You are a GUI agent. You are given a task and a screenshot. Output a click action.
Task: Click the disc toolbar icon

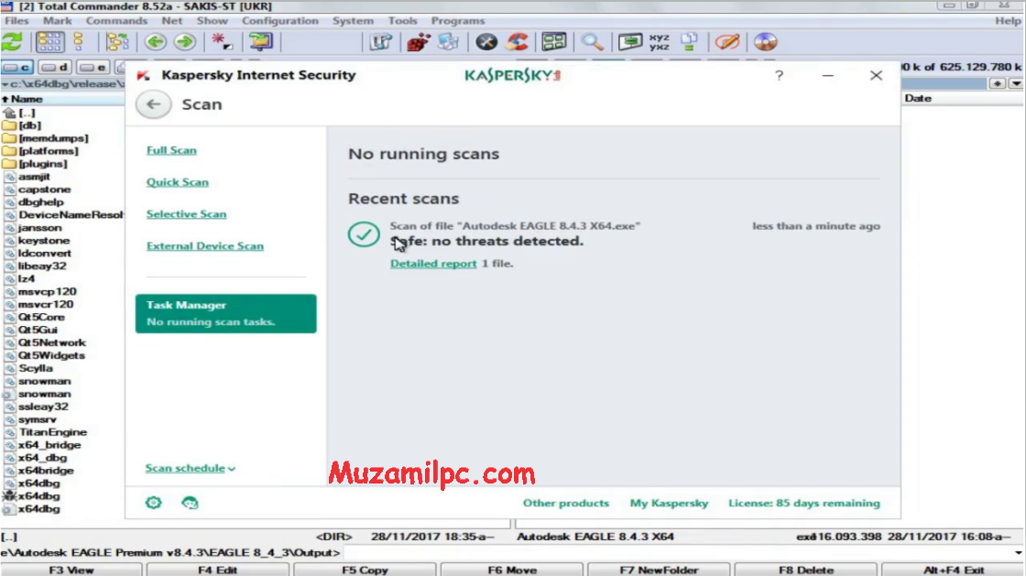765,42
